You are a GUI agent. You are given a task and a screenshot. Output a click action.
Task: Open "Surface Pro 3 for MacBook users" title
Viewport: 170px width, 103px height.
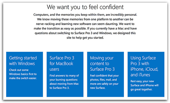pos(62,63)
